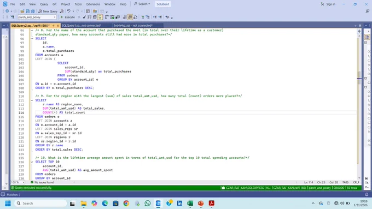Click the Include Client Statistics icon
Screen dimensions: 372x209
point(118,17)
